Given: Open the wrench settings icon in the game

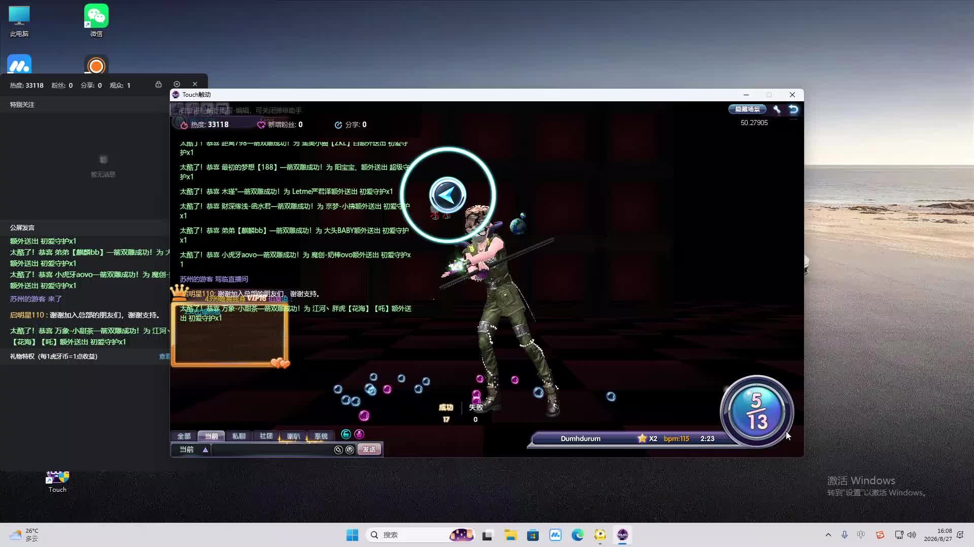Looking at the screenshot, I should click(777, 109).
